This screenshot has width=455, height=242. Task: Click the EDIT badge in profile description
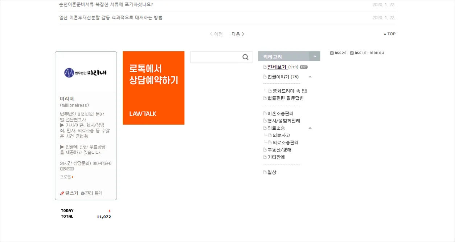click(x=70, y=169)
